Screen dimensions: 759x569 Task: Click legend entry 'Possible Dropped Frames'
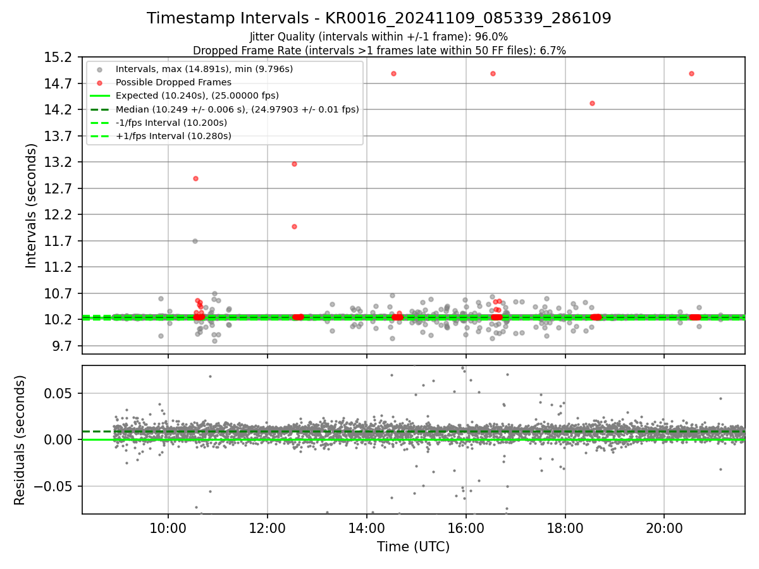tap(173, 82)
